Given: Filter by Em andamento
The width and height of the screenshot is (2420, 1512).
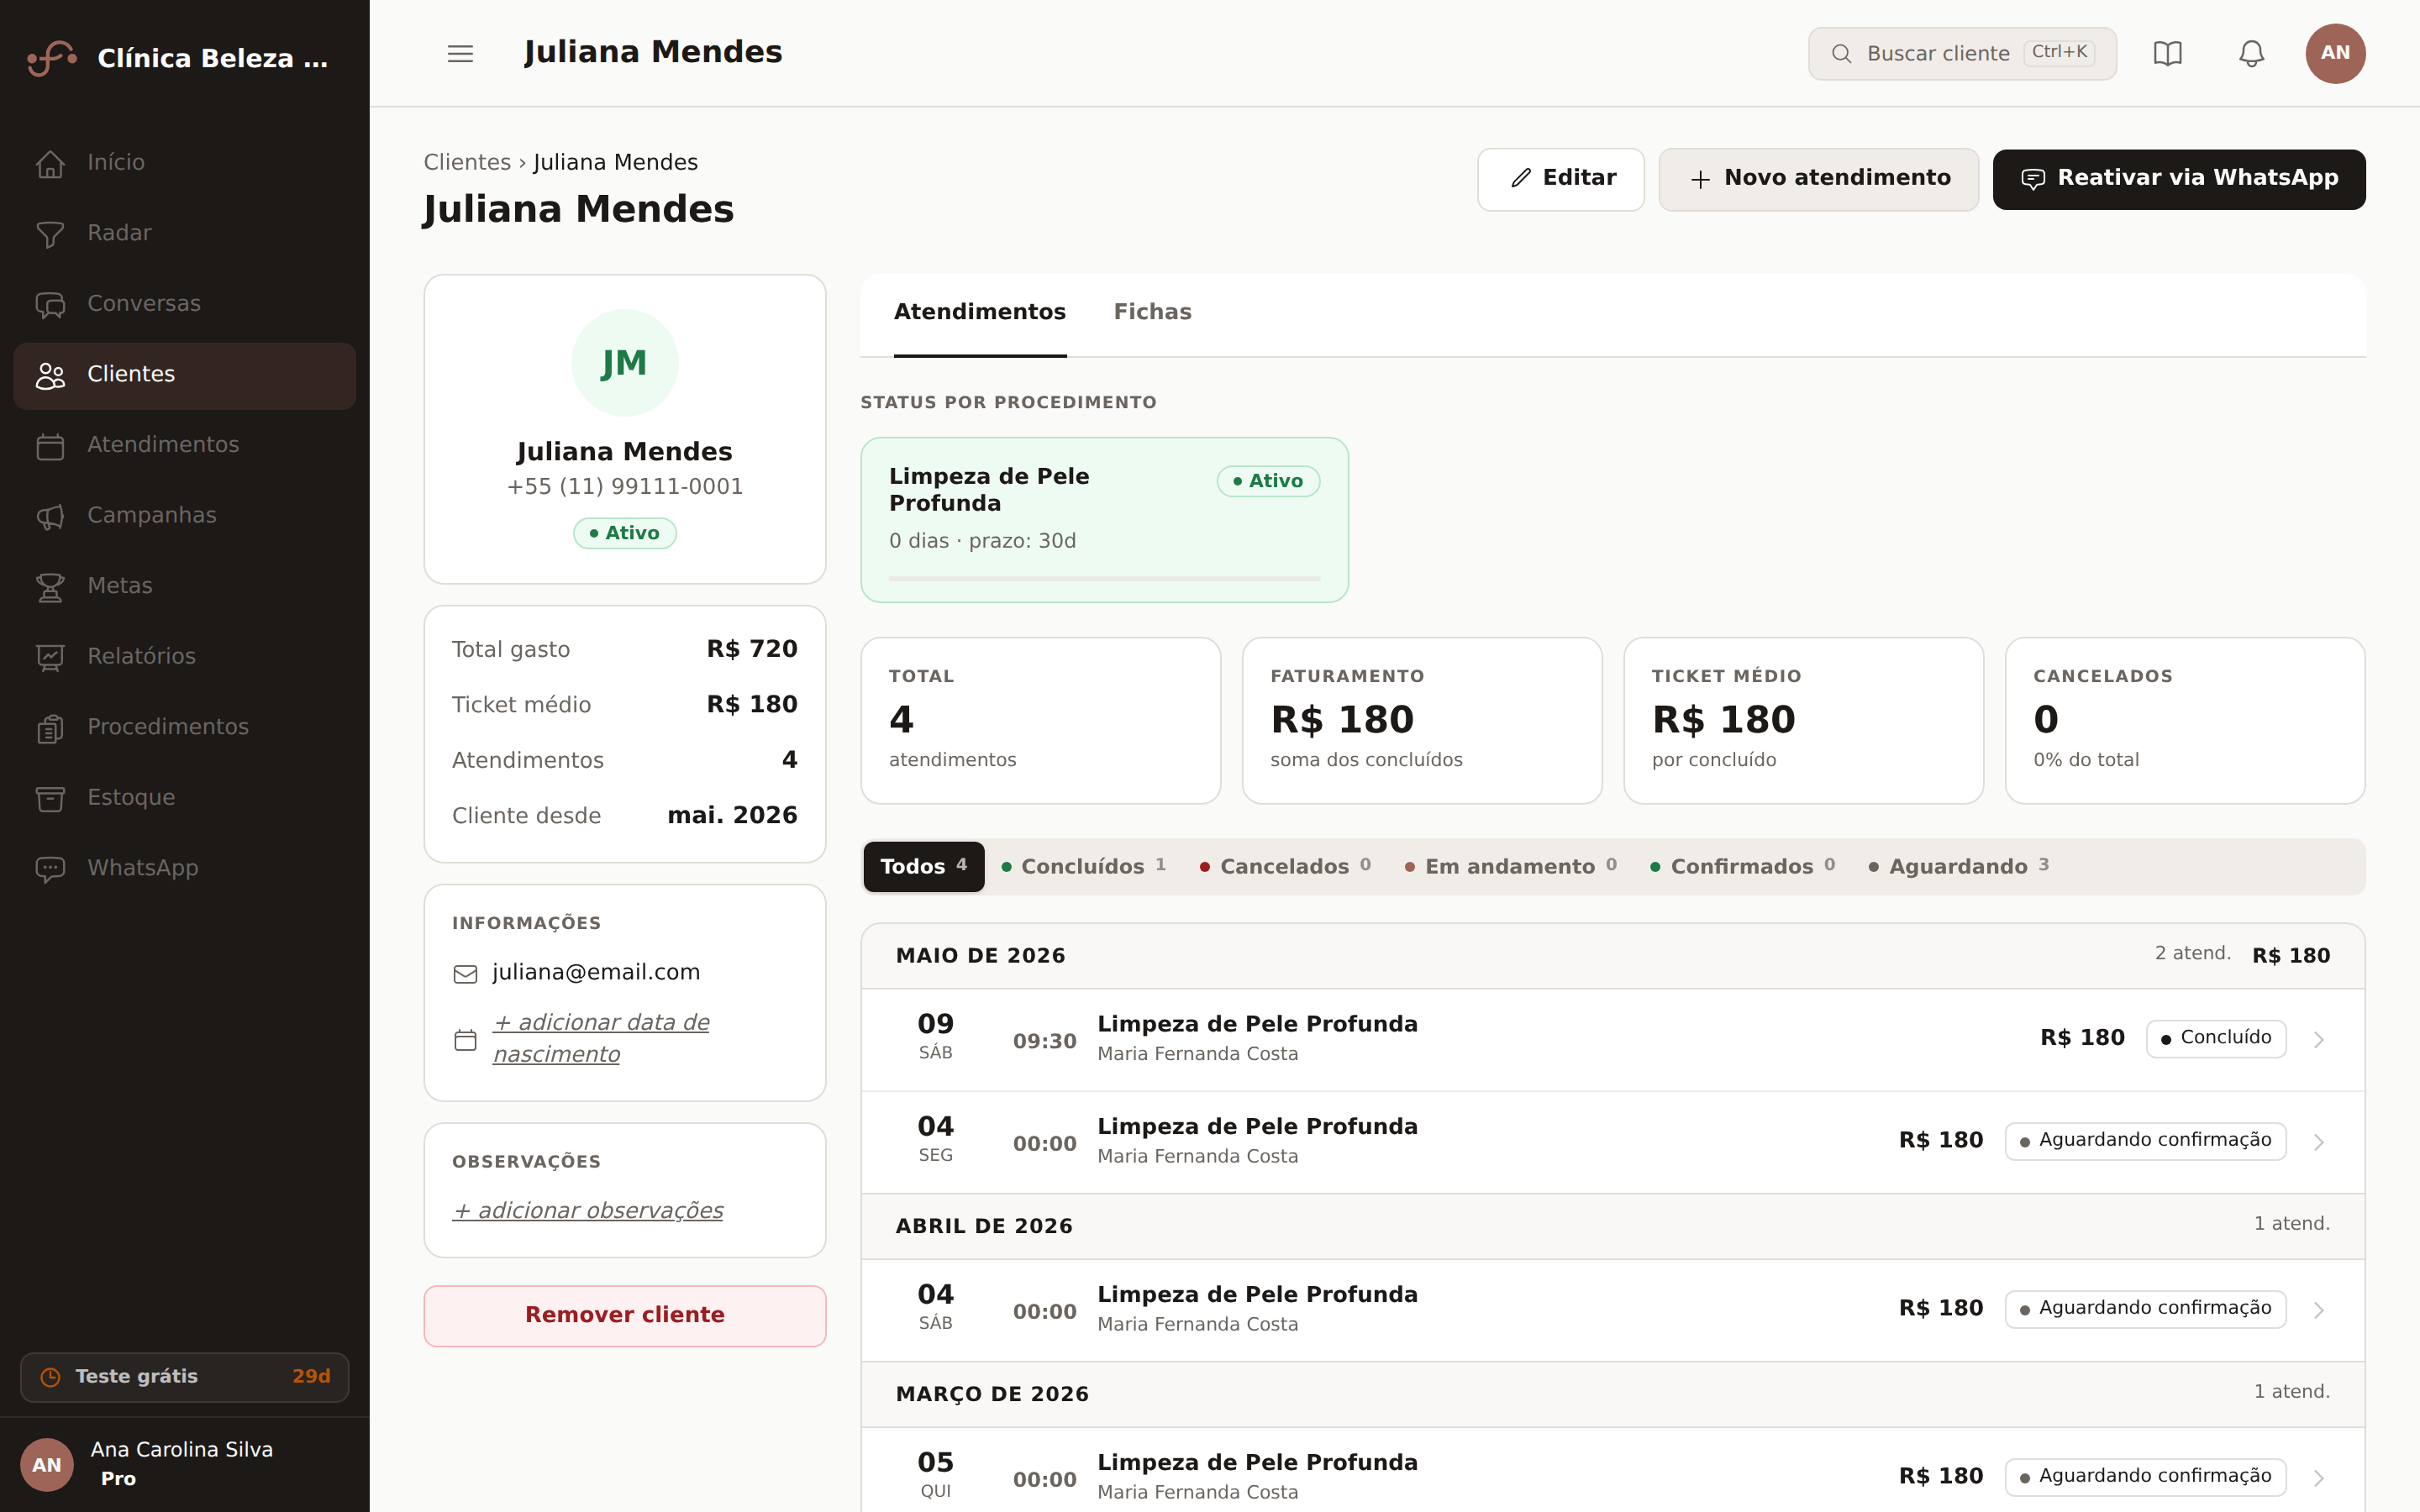Looking at the screenshot, I should pos(1510,866).
